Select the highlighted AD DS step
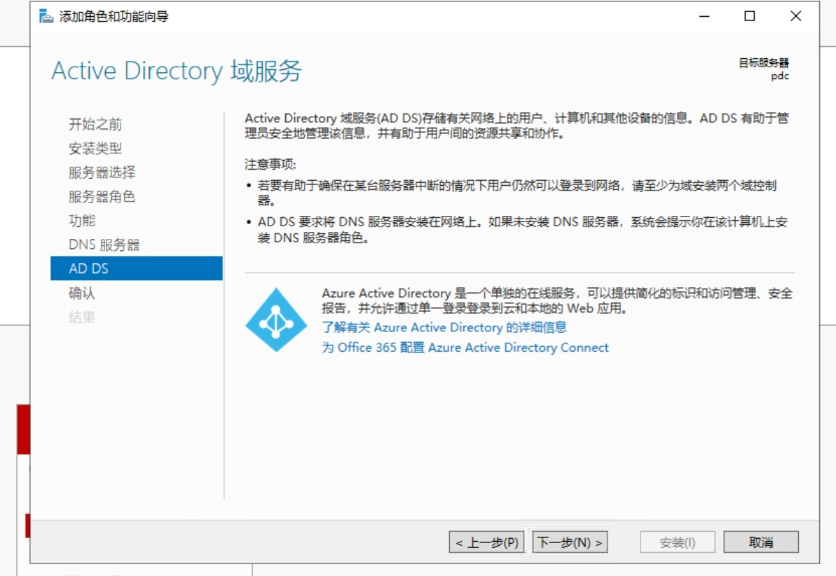 [x=137, y=268]
